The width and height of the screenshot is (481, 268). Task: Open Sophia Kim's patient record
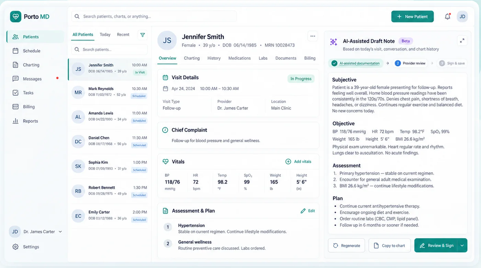click(x=109, y=166)
